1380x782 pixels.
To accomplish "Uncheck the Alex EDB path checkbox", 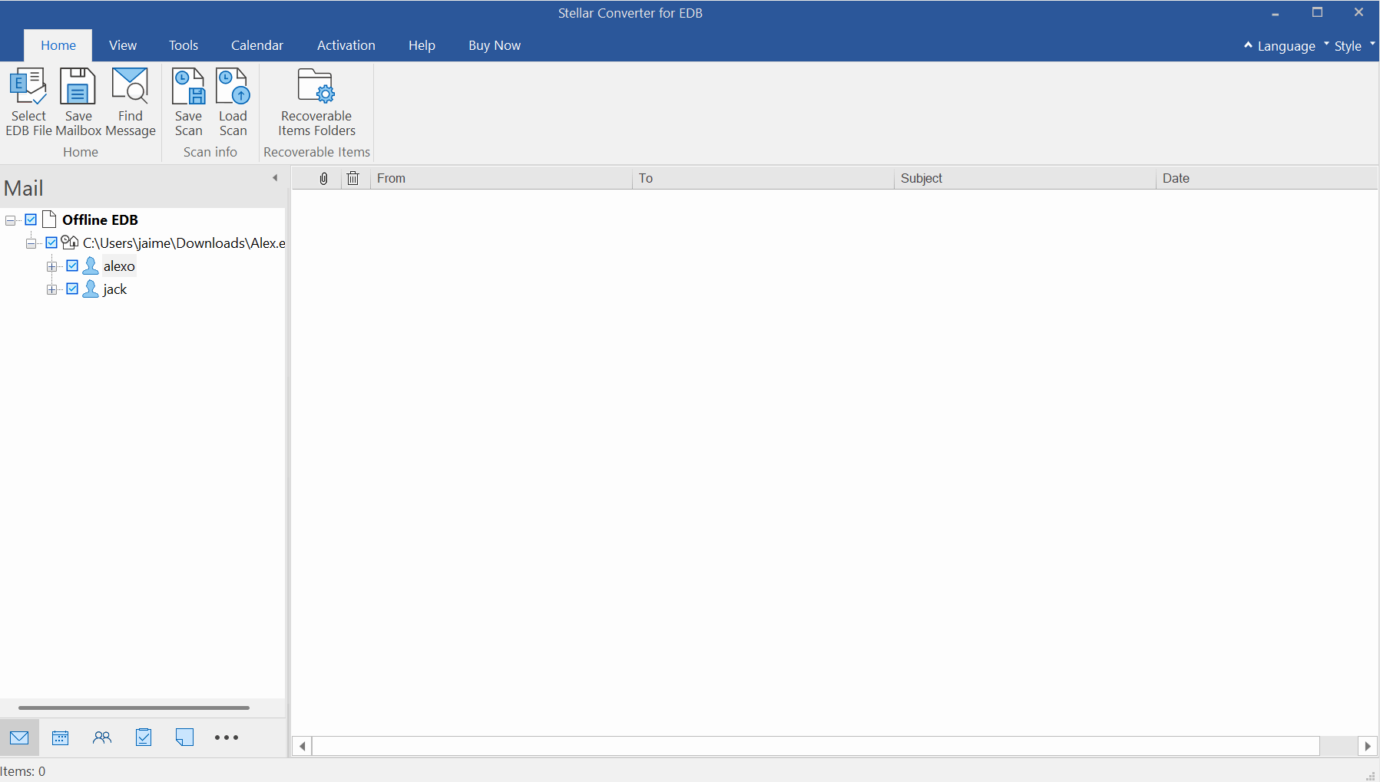I will pos(51,243).
